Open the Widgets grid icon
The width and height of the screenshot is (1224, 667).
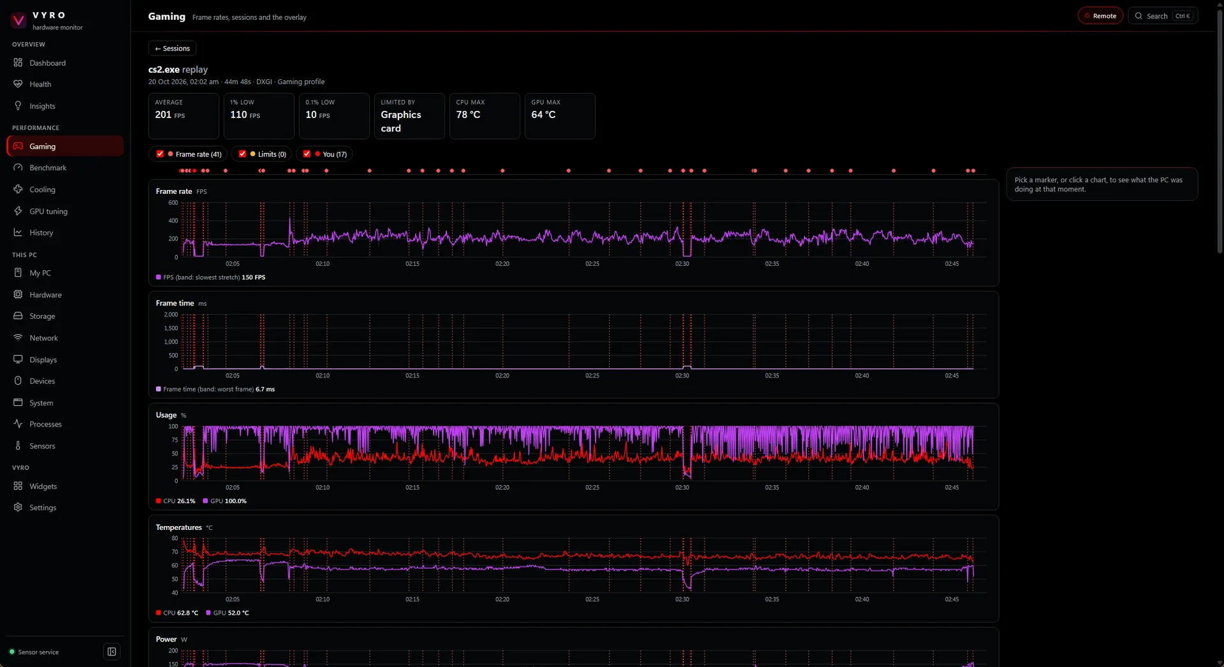coord(18,486)
